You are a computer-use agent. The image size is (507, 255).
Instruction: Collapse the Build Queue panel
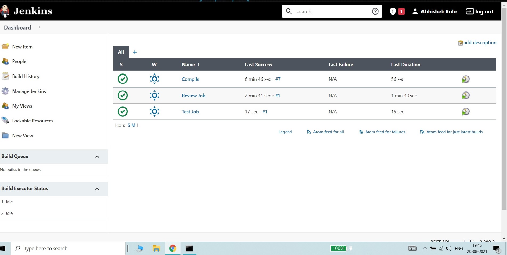[97, 157]
